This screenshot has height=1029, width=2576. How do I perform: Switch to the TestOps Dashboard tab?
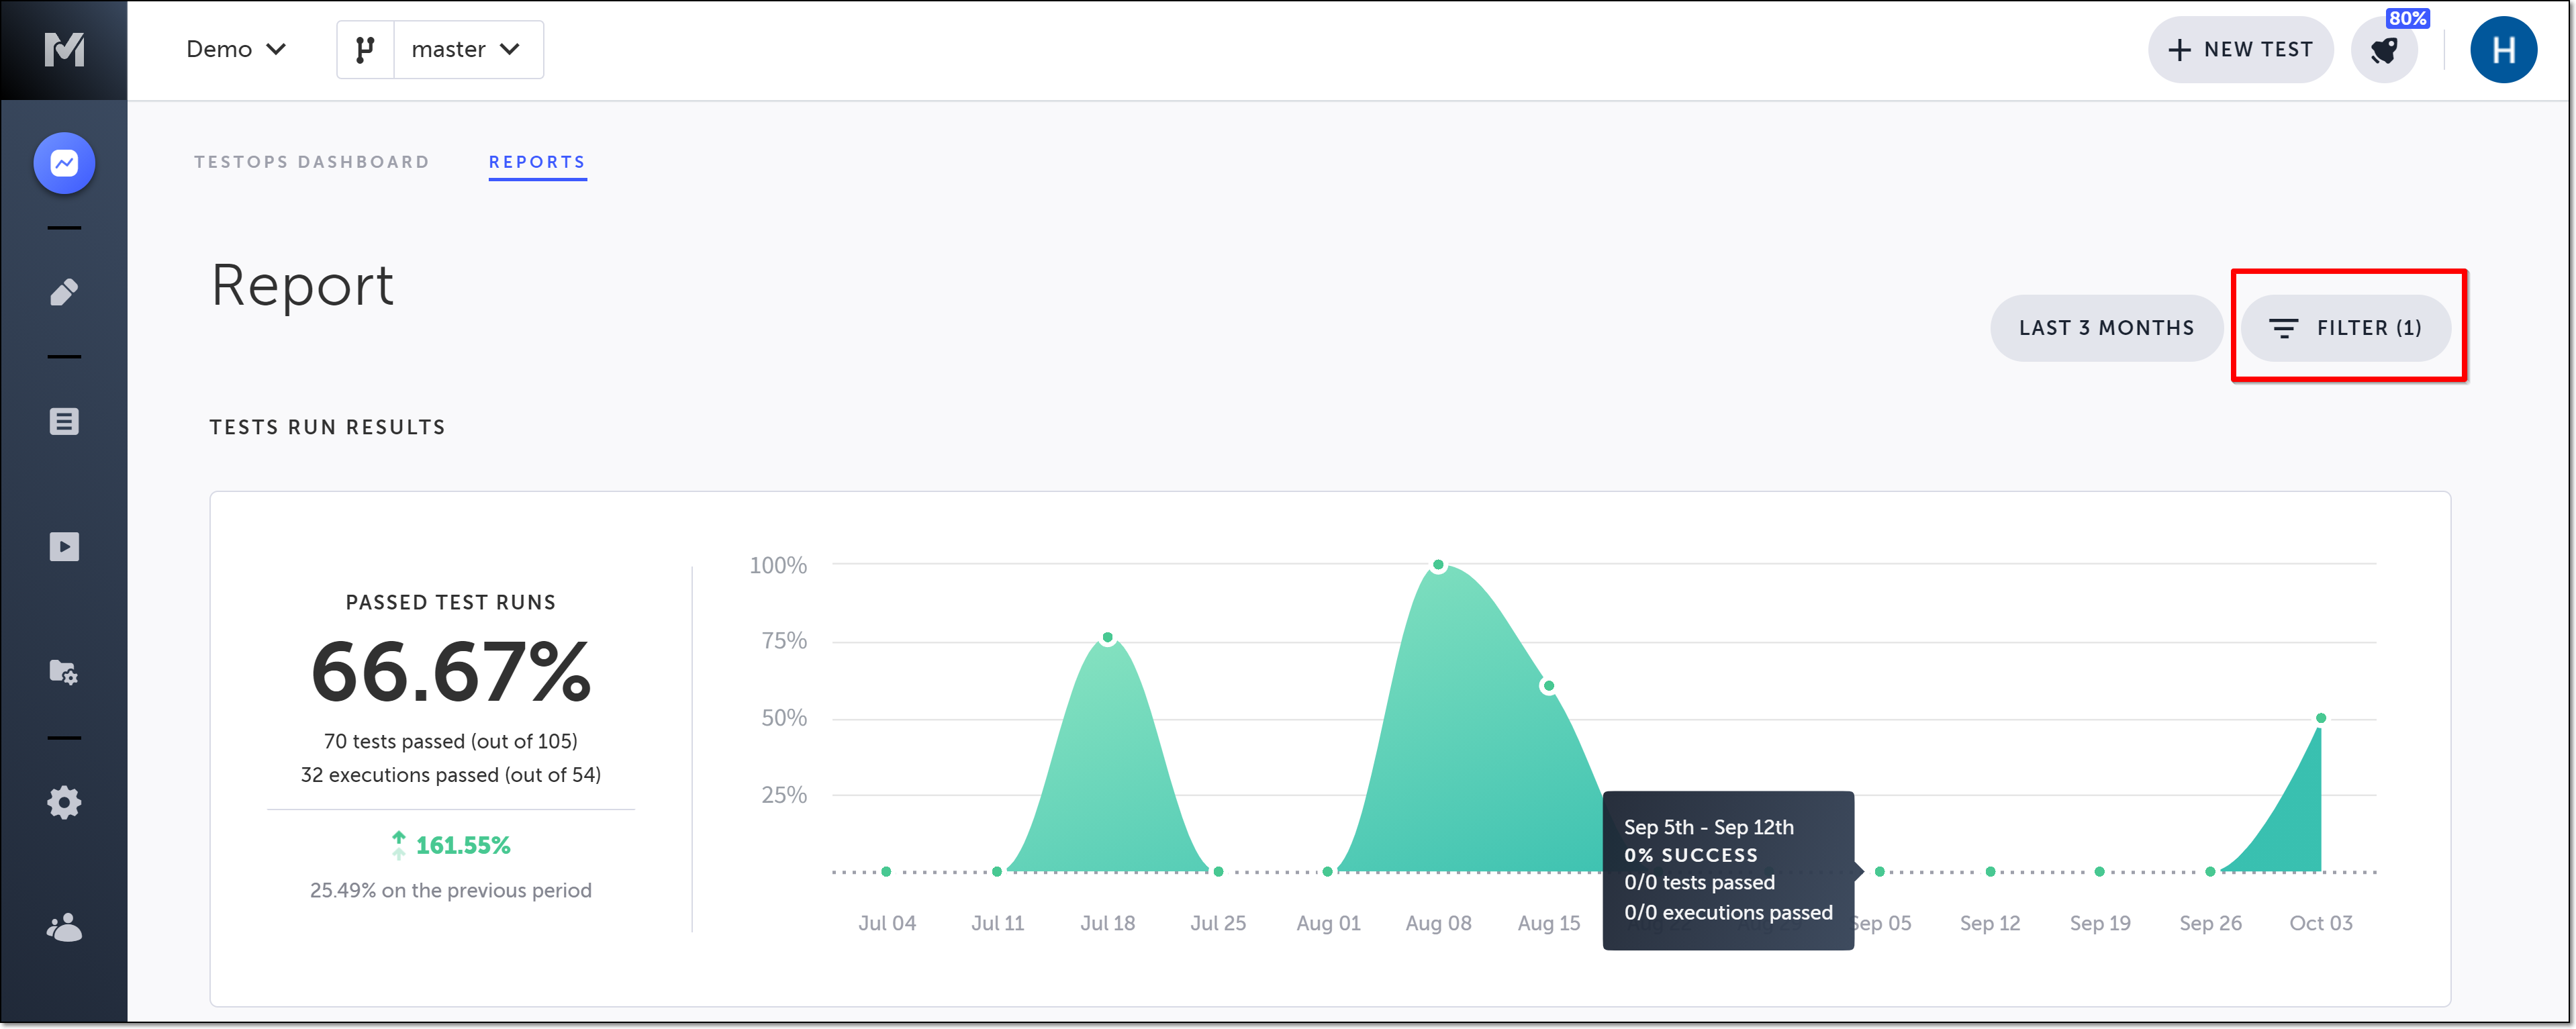click(312, 162)
